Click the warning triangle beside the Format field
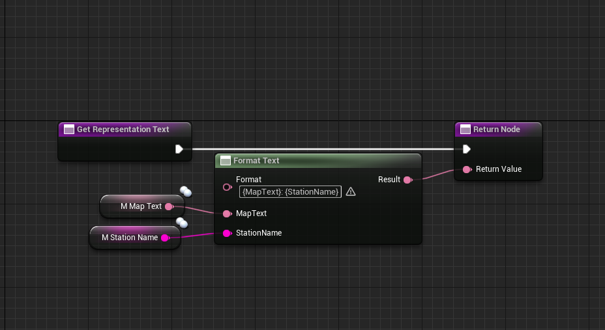This screenshot has width=605, height=330. click(x=350, y=191)
